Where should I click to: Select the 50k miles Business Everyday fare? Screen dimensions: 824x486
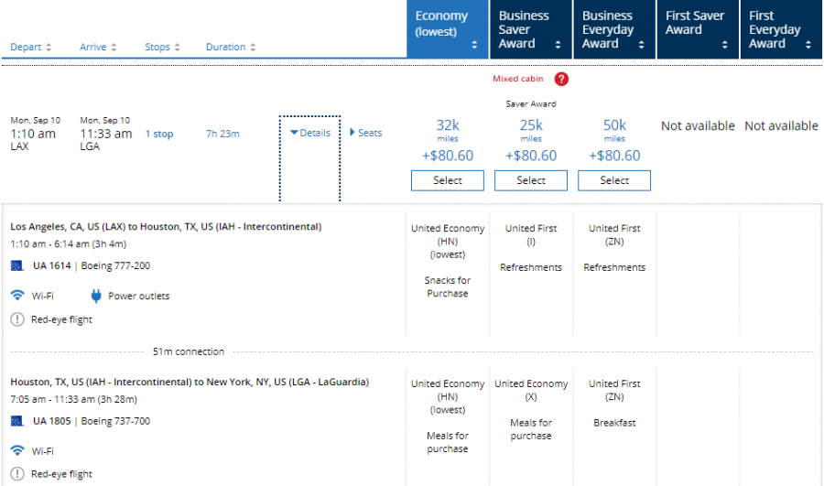[x=614, y=180]
